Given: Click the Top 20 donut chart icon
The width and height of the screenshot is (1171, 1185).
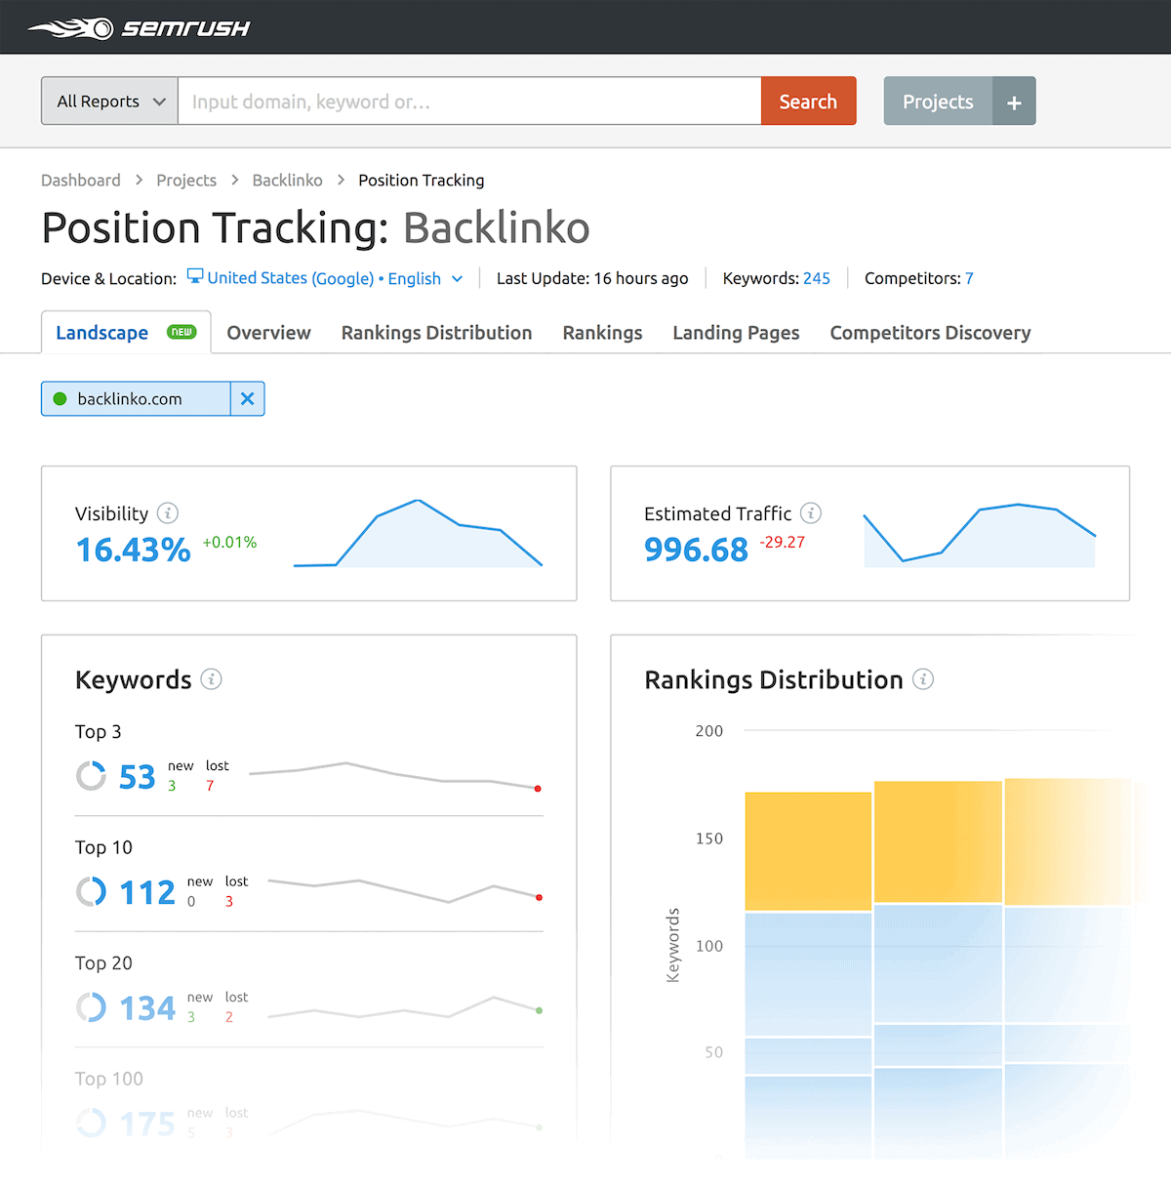Looking at the screenshot, I should 91,1007.
